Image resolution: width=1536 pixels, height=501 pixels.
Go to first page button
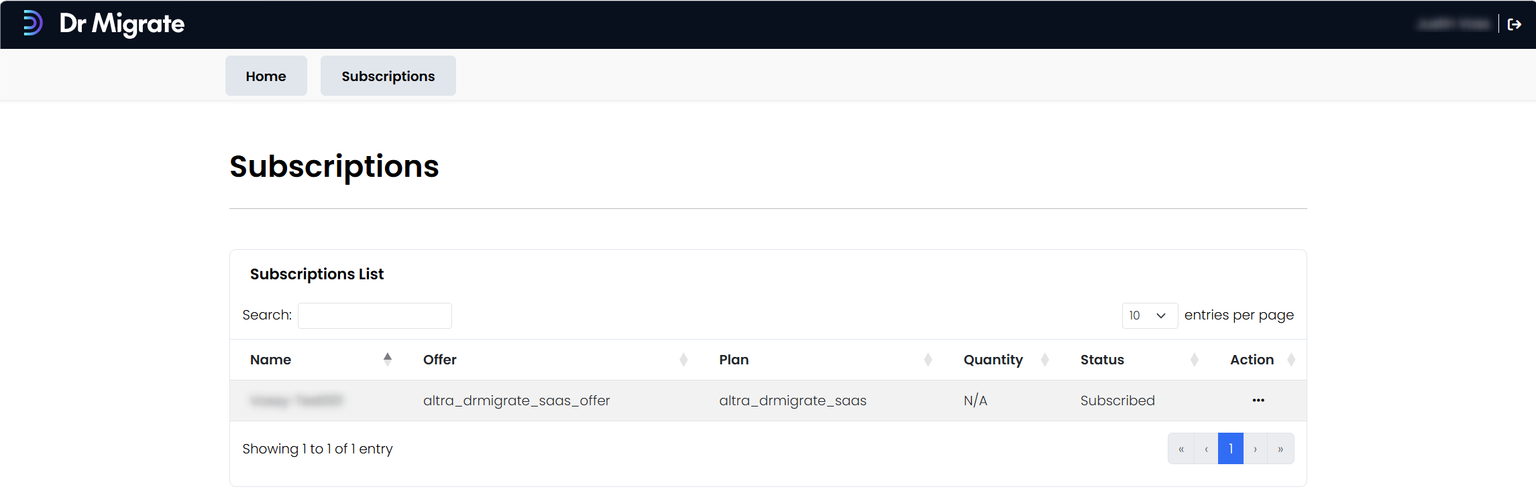[1181, 449]
